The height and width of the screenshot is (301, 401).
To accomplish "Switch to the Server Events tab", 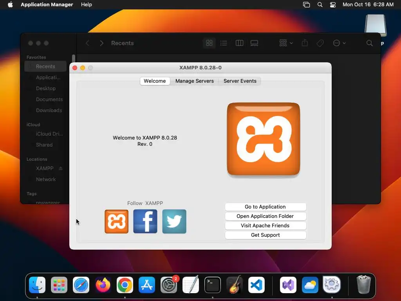I will coord(240,81).
